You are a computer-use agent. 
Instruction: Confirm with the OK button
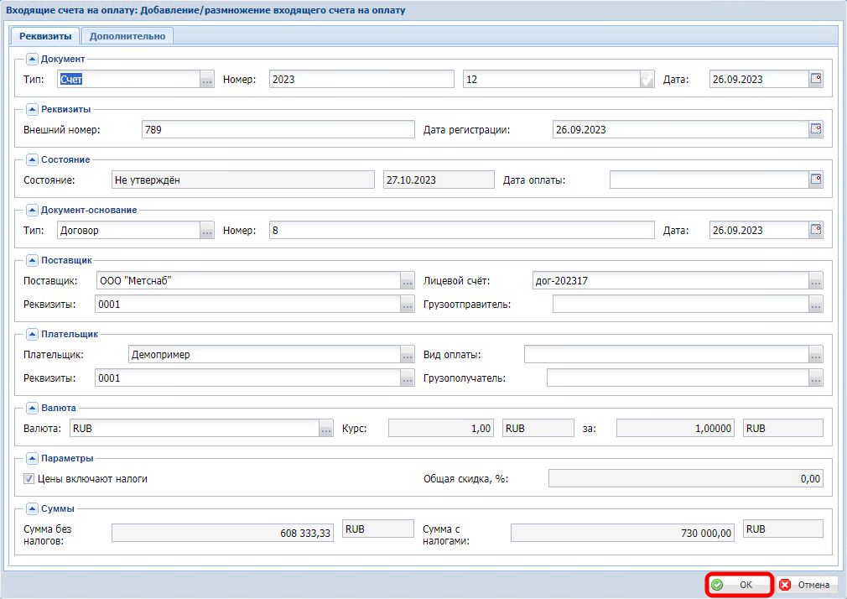click(738, 585)
